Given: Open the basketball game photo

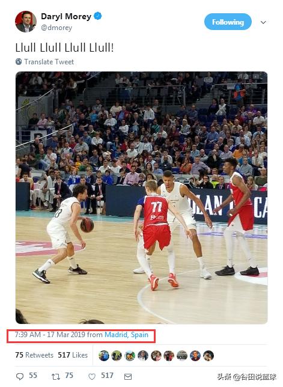Looking at the screenshot, I should click(x=141, y=198).
